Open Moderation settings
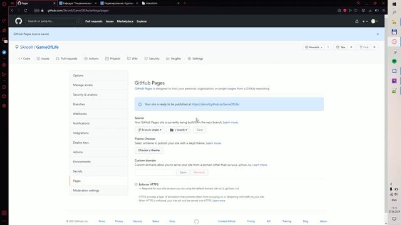The image size is (401, 225). coord(99,191)
